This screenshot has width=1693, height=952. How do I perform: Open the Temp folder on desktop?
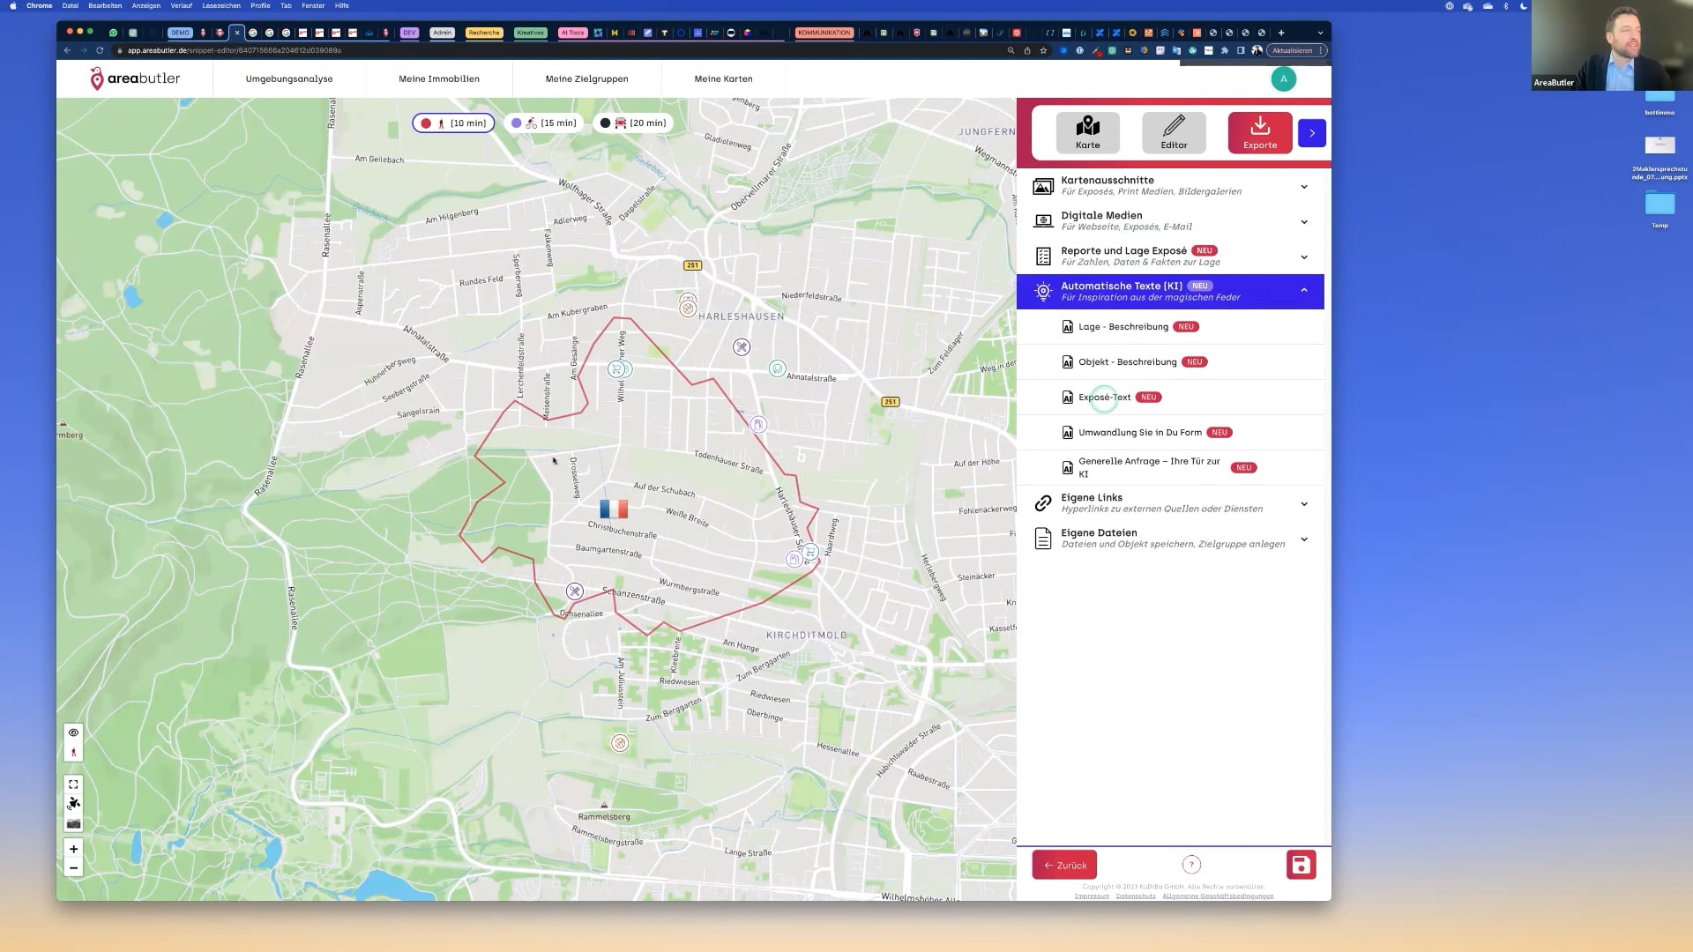(x=1659, y=209)
